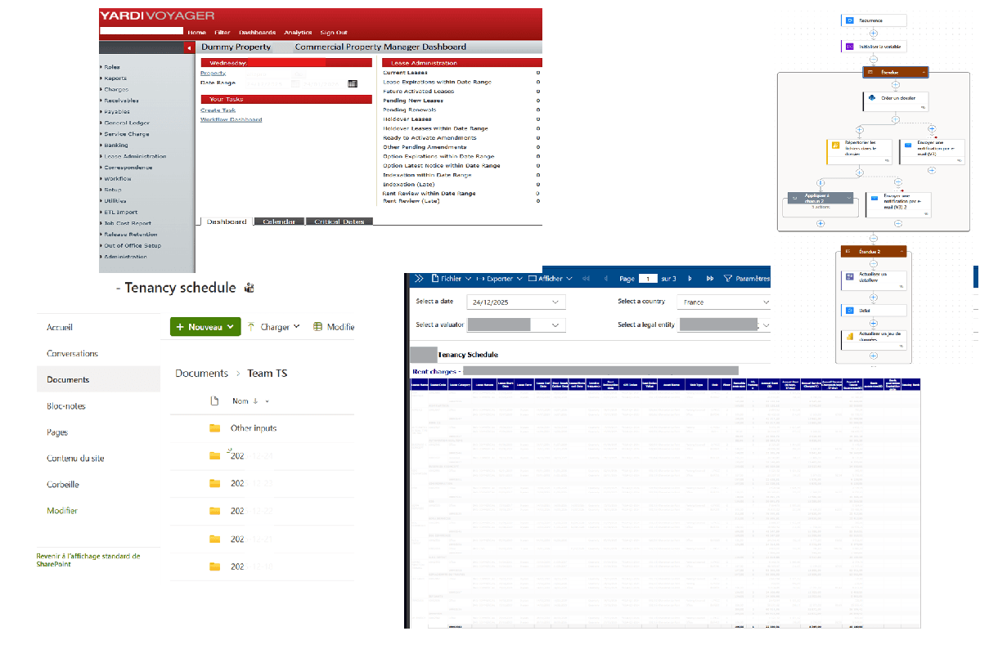
Task: Expand the Appliquer à chacun 2 loop chevron
Action: pyautogui.click(x=849, y=197)
